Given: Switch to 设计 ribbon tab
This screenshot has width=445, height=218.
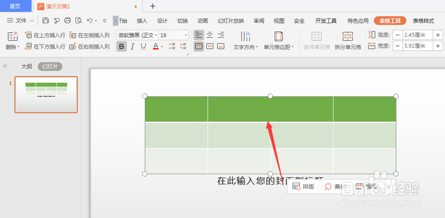Looking at the screenshot, I should point(162,21).
